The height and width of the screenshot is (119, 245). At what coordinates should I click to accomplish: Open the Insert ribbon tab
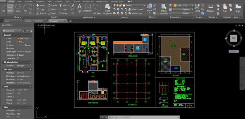click(x=19, y=2)
